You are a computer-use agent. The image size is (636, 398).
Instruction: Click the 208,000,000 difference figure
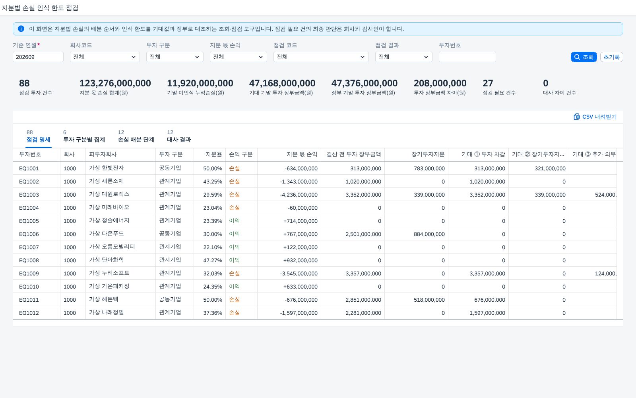[440, 83]
